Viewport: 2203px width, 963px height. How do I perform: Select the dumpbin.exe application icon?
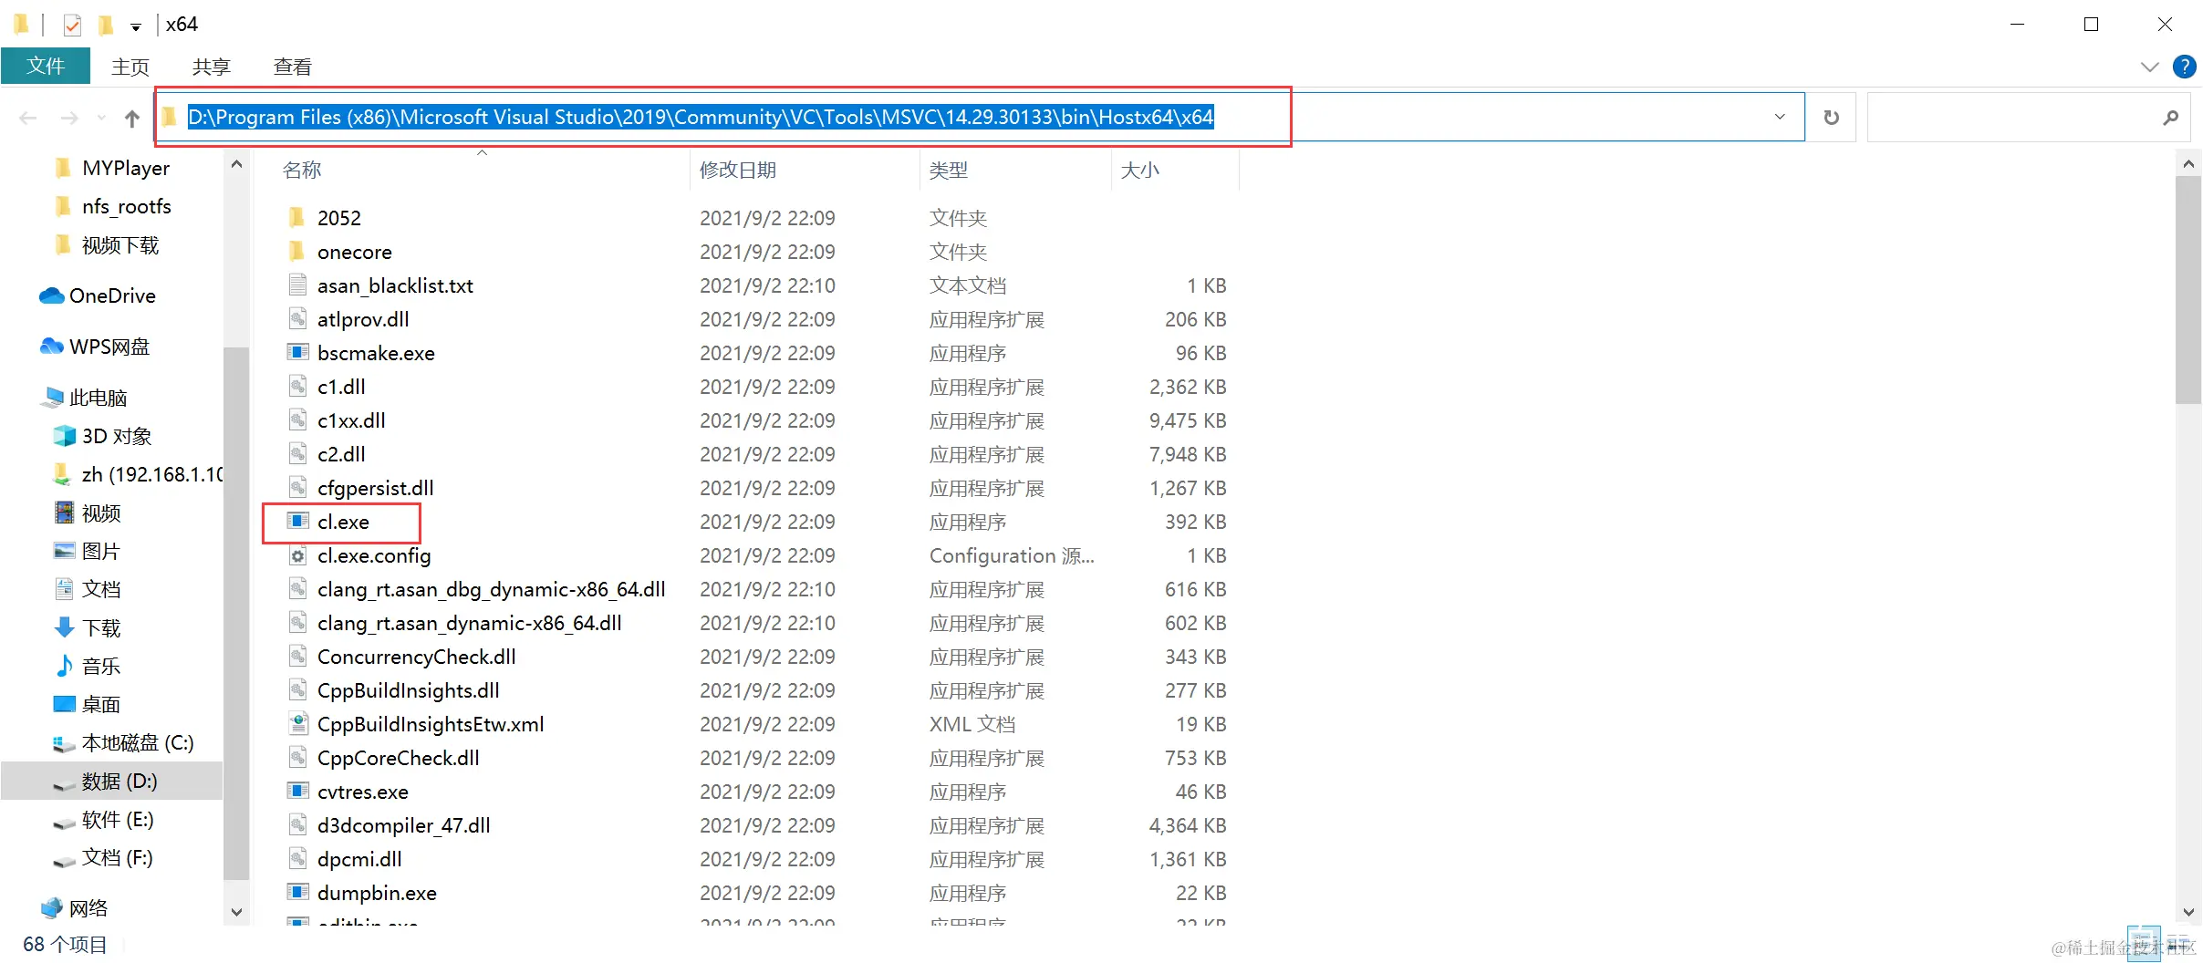(x=297, y=893)
